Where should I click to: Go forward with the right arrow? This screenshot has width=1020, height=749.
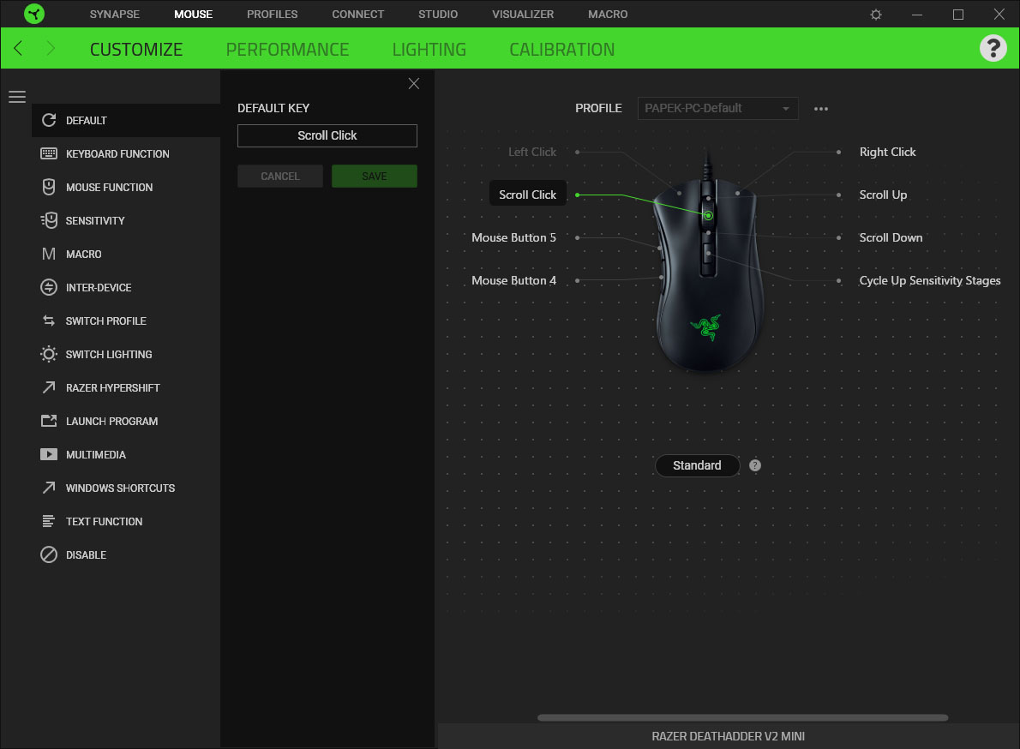pyautogui.click(x=50, y=48)
